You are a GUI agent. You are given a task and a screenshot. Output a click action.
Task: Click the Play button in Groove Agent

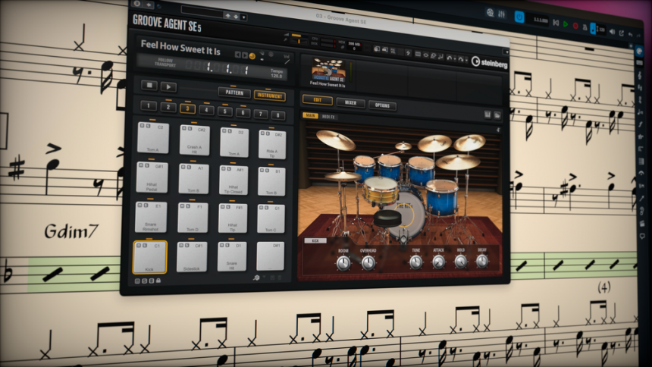coord(168,86)
